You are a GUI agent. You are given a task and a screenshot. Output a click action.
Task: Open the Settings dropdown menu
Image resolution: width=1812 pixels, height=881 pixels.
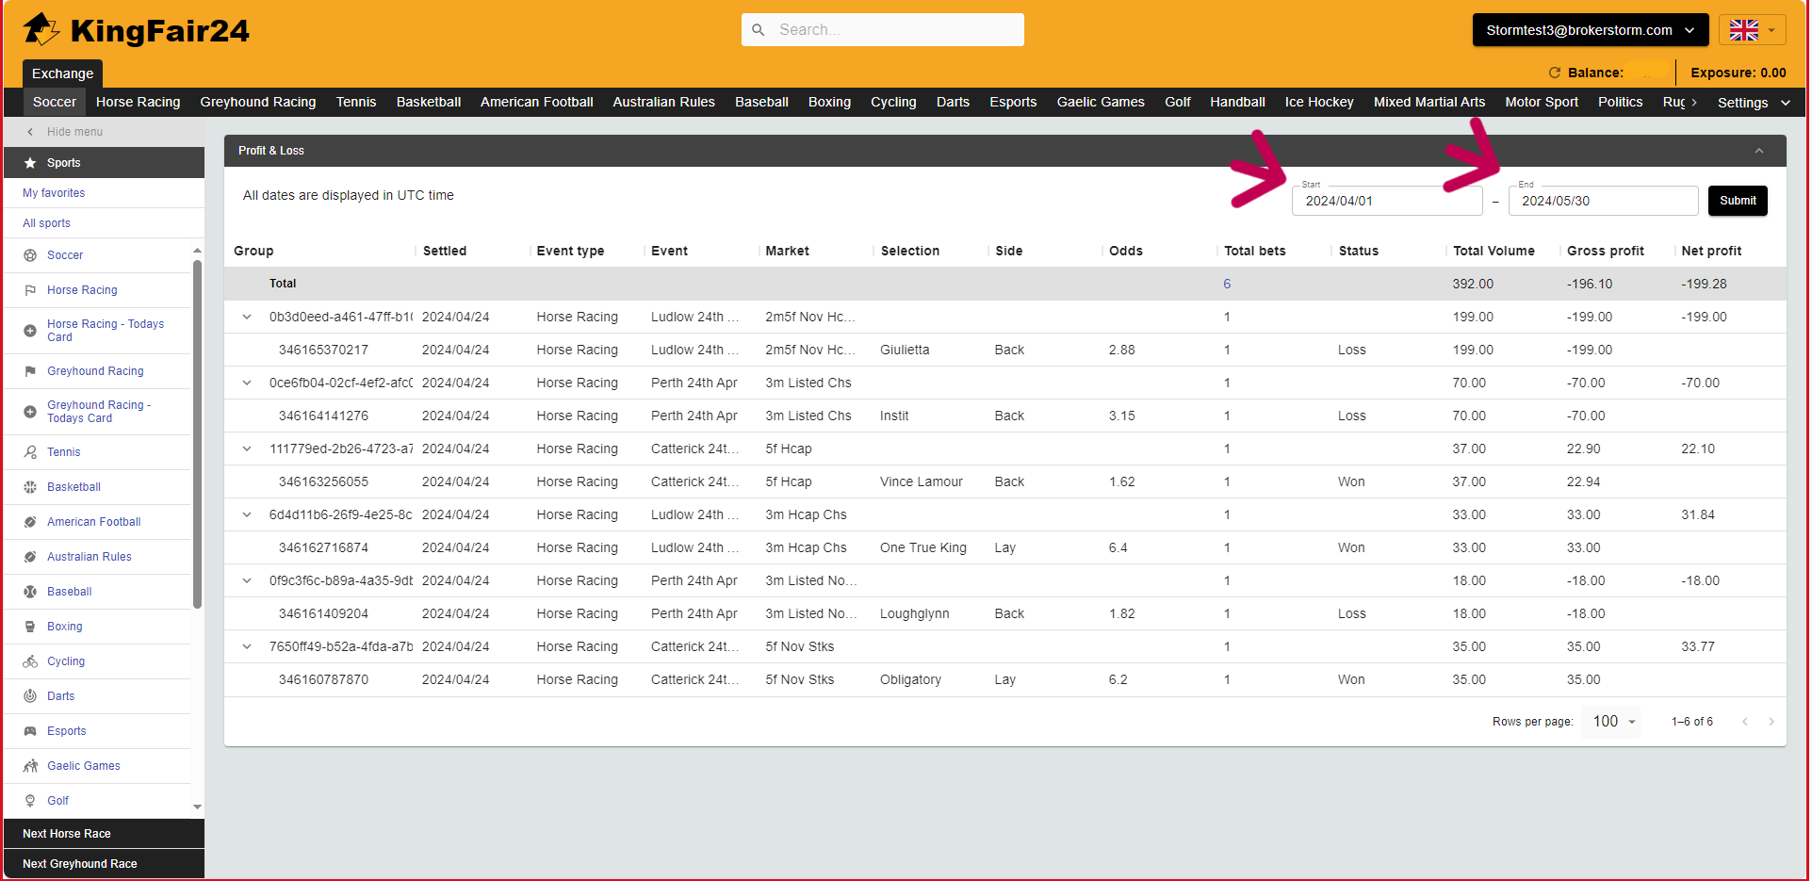tap(1754, 103)
